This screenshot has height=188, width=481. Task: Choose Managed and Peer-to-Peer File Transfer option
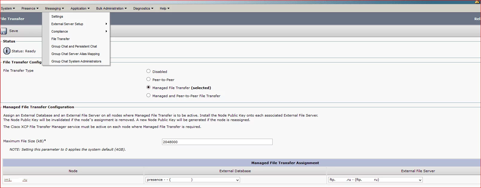click(149, 95)
